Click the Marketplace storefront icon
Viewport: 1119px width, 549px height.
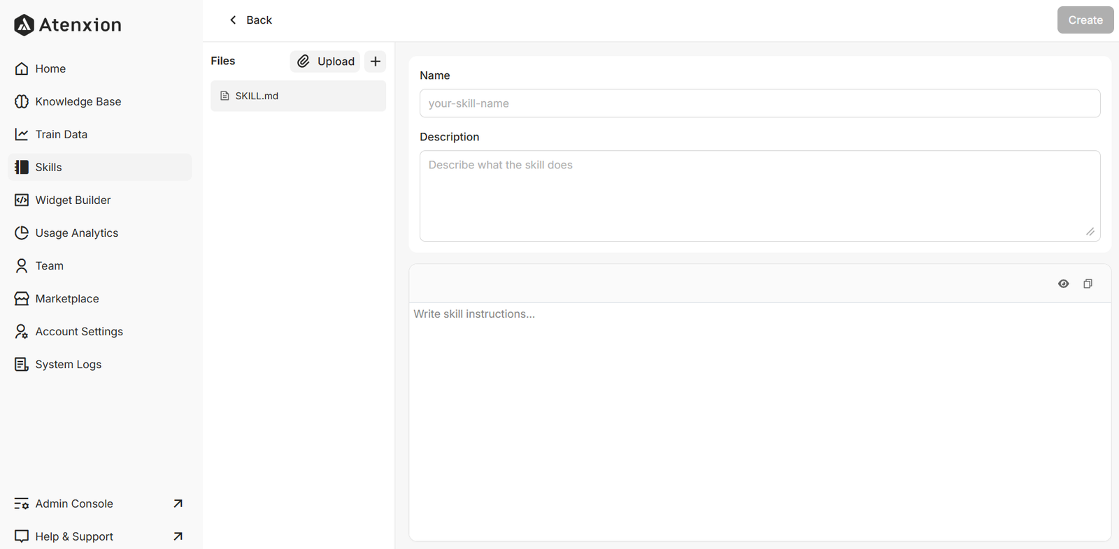click(x=22, y=298)
